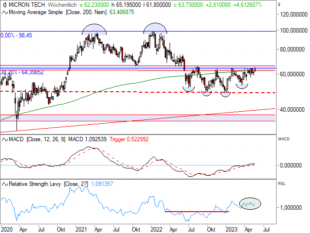The image size is (310, 233).
Task: Click the RSL value 1,091357
Action: click(x=102, y=184)
